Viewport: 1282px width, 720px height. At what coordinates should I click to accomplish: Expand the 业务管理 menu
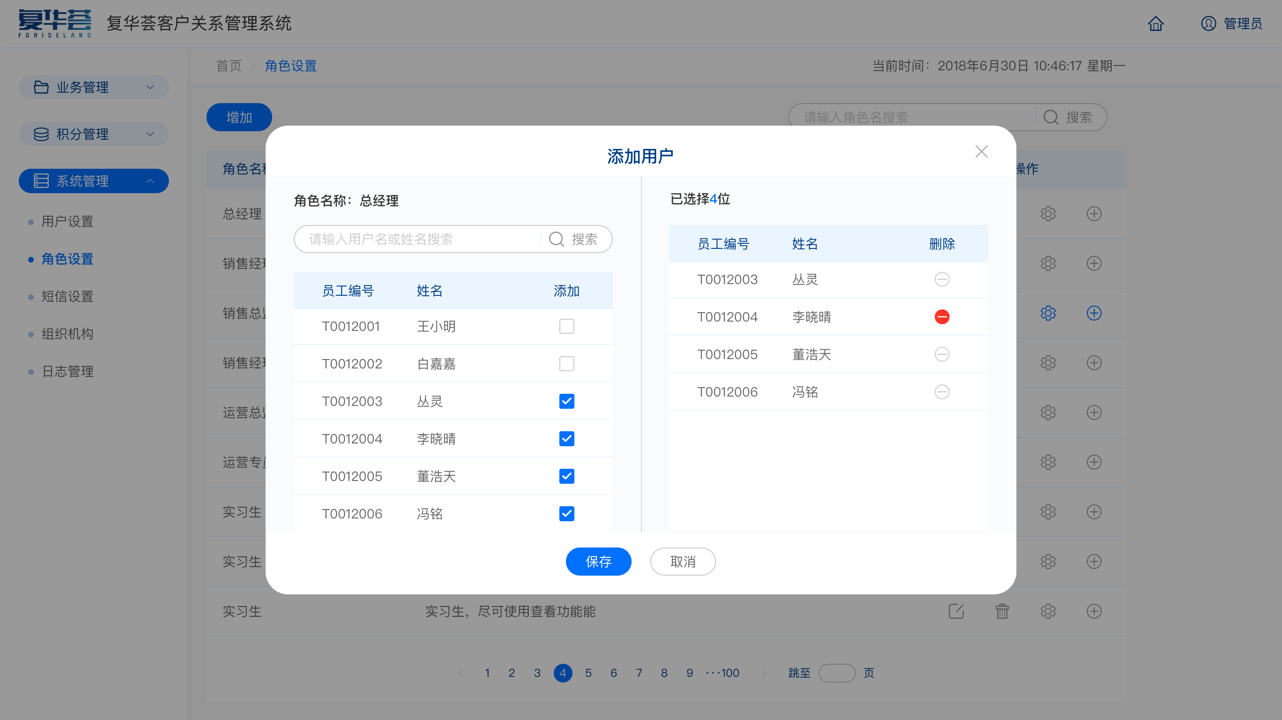[x=93, y=88]
